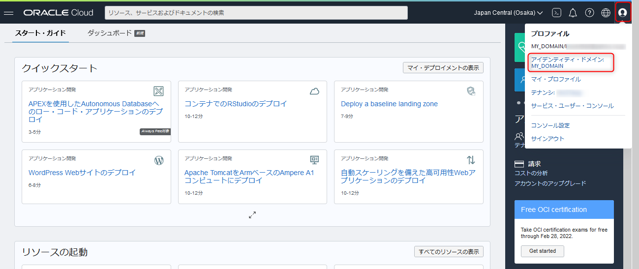The width and height of the screenshot is (639, 269).
Task: Choose サインアウト to sign out
Action: (548, 139)
